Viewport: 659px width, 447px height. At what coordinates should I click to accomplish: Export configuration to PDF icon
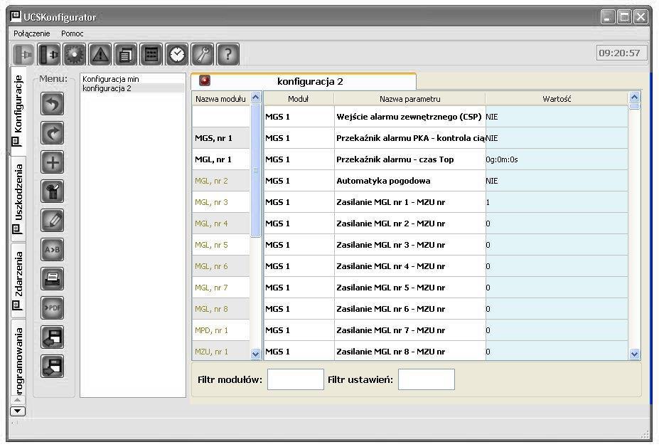coord(53,308)
